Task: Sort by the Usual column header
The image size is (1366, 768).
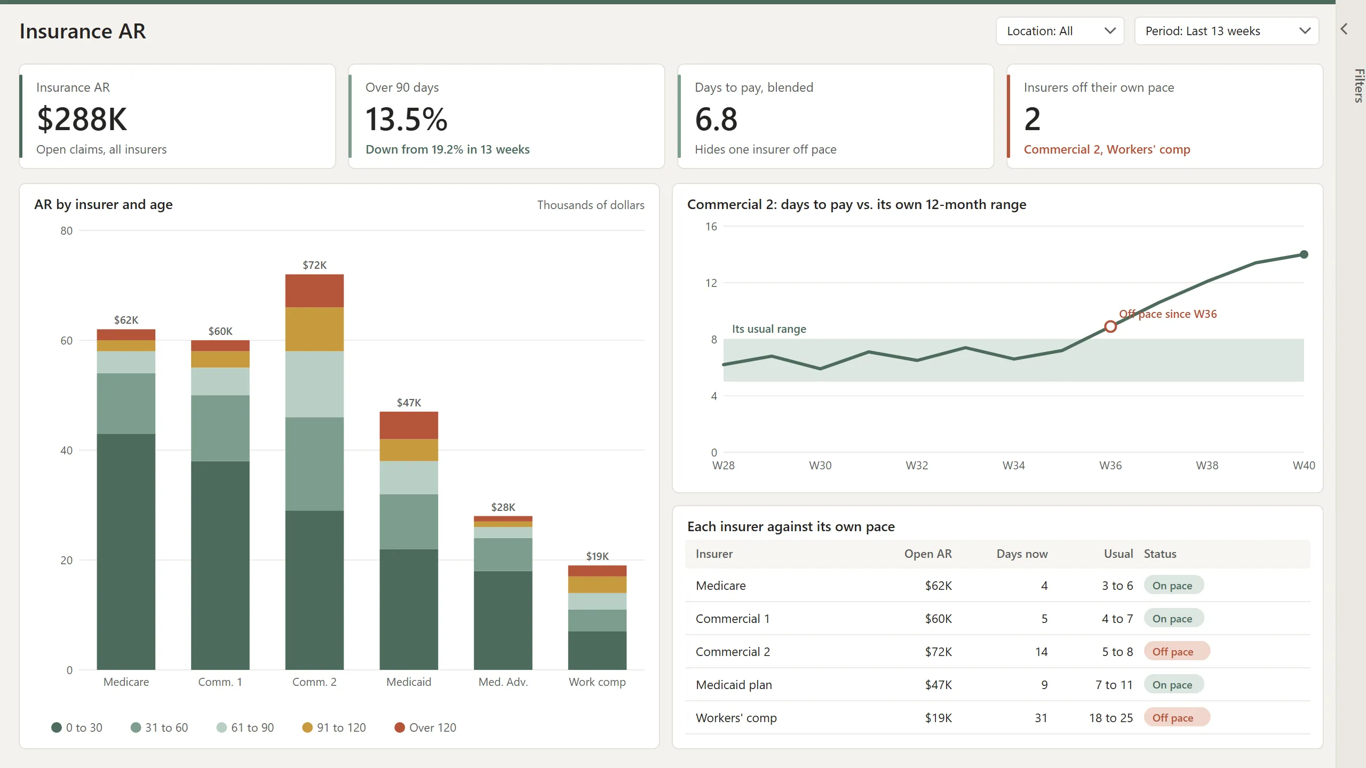Action: click(x=1118, y=554)
